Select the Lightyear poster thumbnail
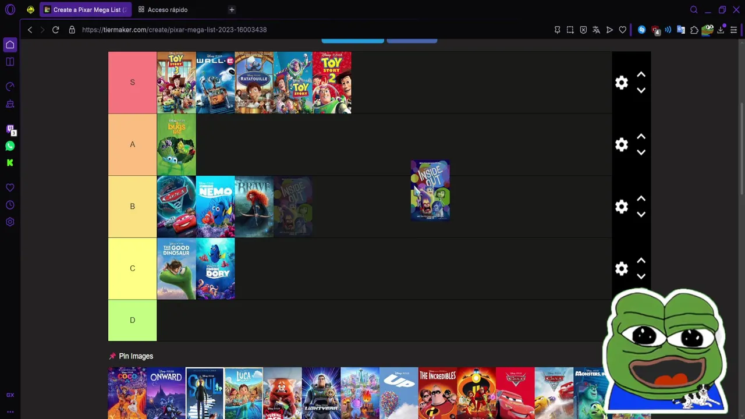The height and width of the screenshot is (419, 745). coord(321,393)
